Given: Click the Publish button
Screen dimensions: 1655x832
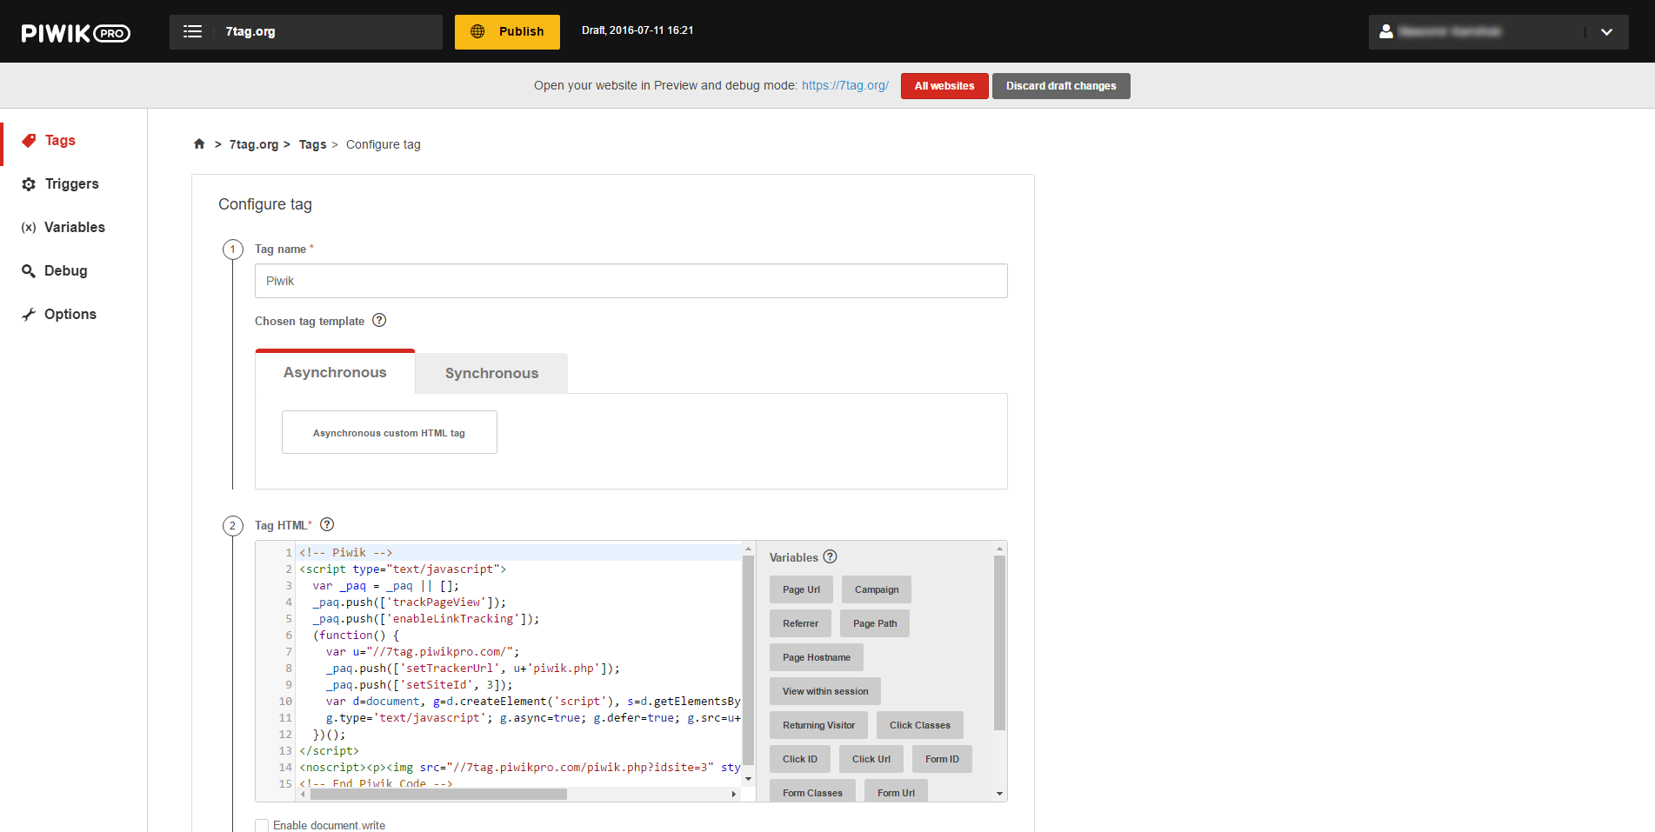Looking at the screenshot, I should tap(507, 31).
